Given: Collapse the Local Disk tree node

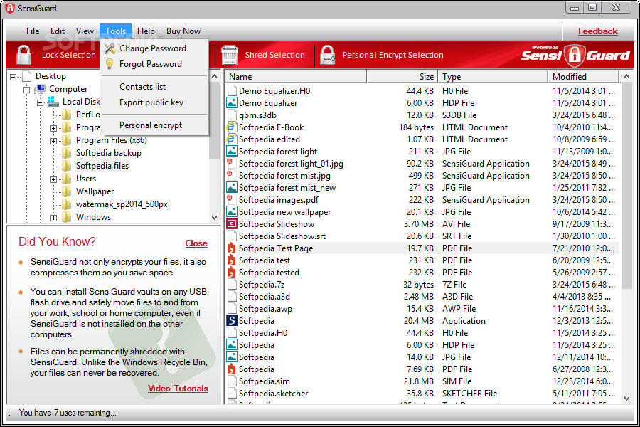Looking at the screenshot, I should click(x=40, y=102).
